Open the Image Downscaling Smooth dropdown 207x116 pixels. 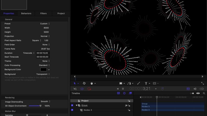pos(46,102)
